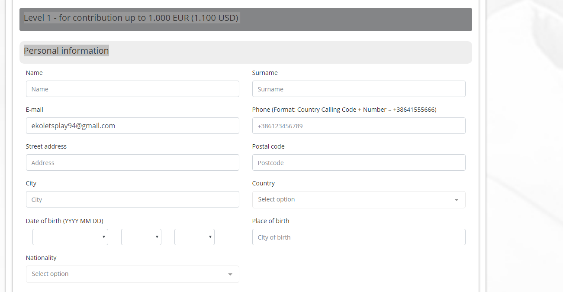
Task: Expand the Nationality select dropdown
Action: (132, 274)
